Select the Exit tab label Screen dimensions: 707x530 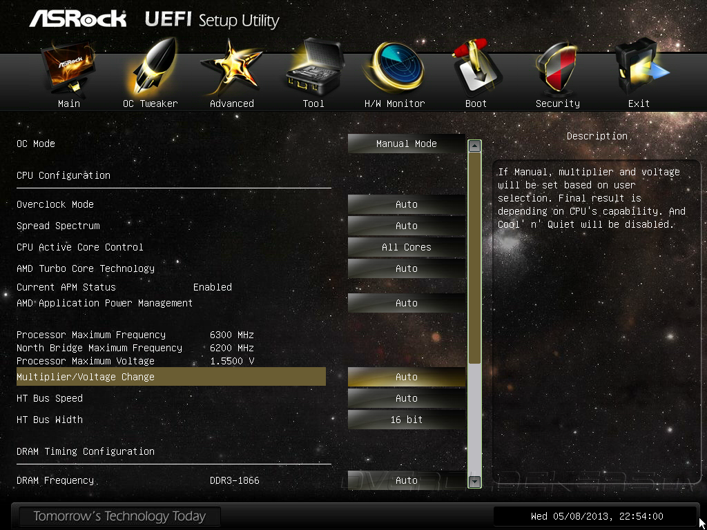pyautogui.click(x=639, y=104)
